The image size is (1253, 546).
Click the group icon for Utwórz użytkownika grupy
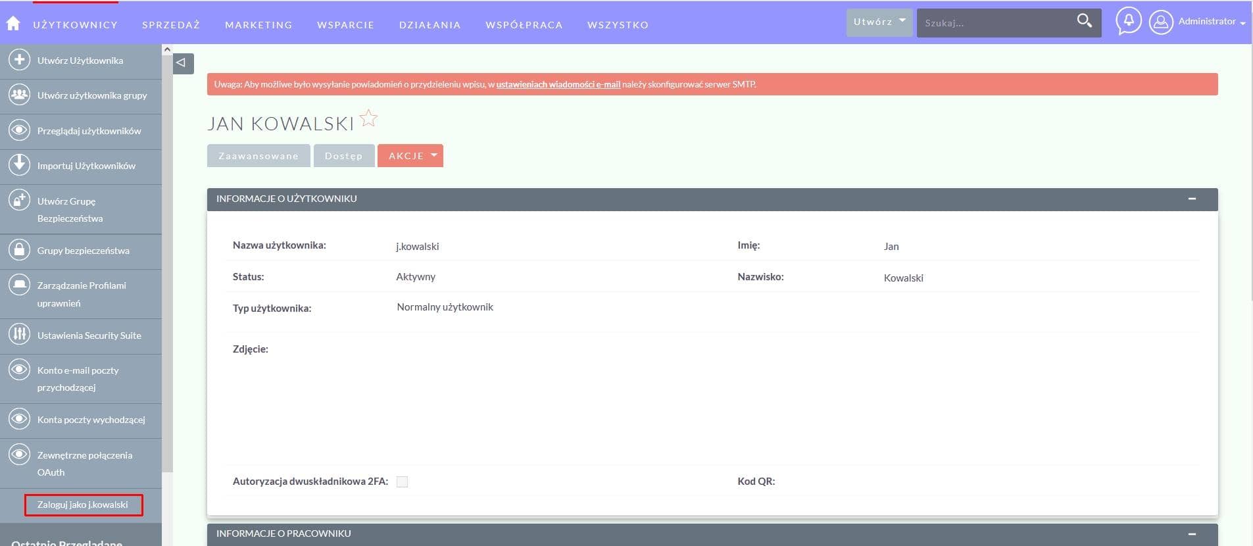[x=20, y=95]
